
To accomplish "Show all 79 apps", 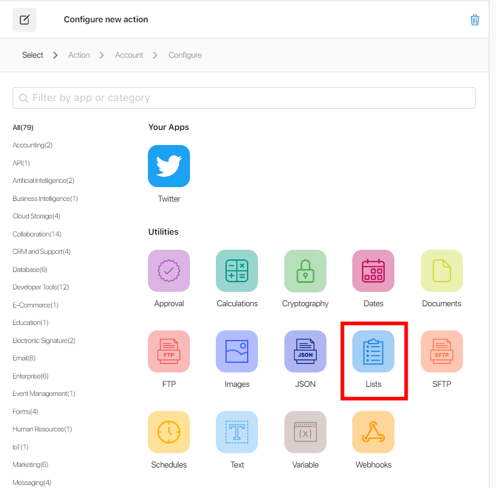I will click(x=23, y=128).
